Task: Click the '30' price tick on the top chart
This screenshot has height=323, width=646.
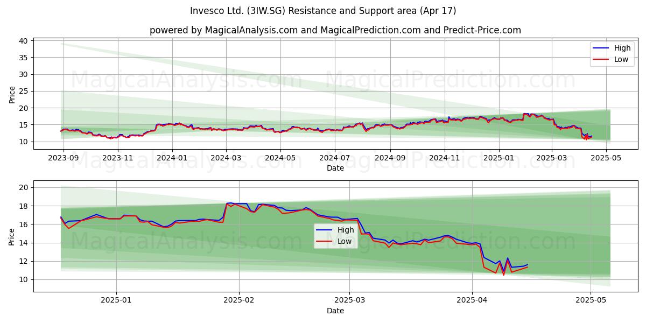Action: click(23, 74)
